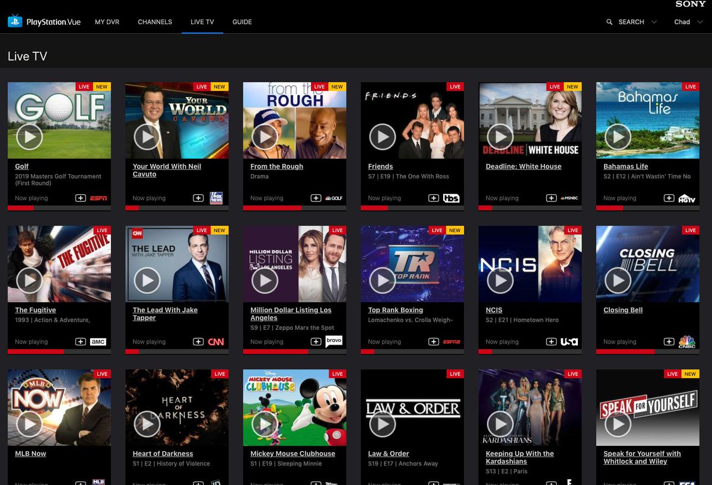The height and width of the screenshot is (485, 712).
Task: Play Law & Order
Action: tap(382, 423)
